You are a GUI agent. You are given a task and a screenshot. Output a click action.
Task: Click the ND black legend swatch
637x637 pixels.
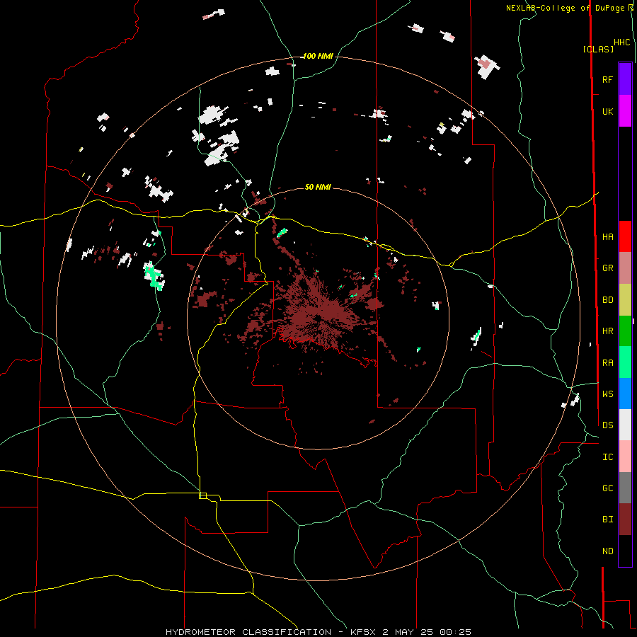tap(625, 551)
